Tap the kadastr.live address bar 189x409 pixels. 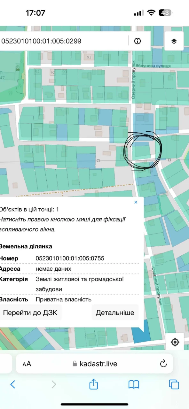point(94,364)
